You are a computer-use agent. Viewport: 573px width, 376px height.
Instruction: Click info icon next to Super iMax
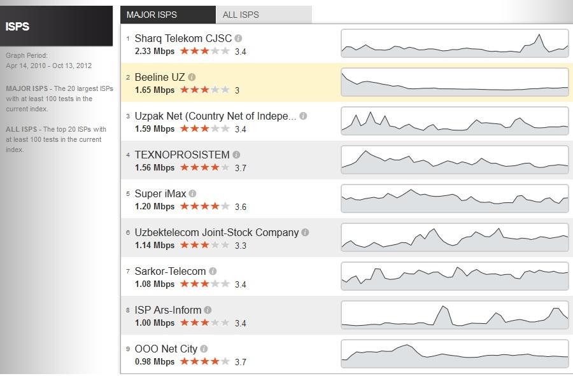tap(192, 193)
